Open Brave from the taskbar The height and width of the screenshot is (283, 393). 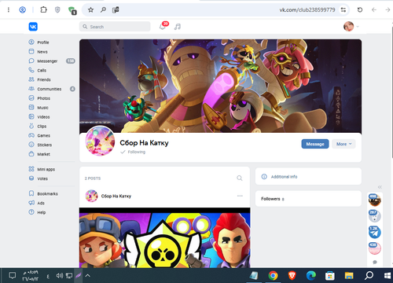(292, 276)
